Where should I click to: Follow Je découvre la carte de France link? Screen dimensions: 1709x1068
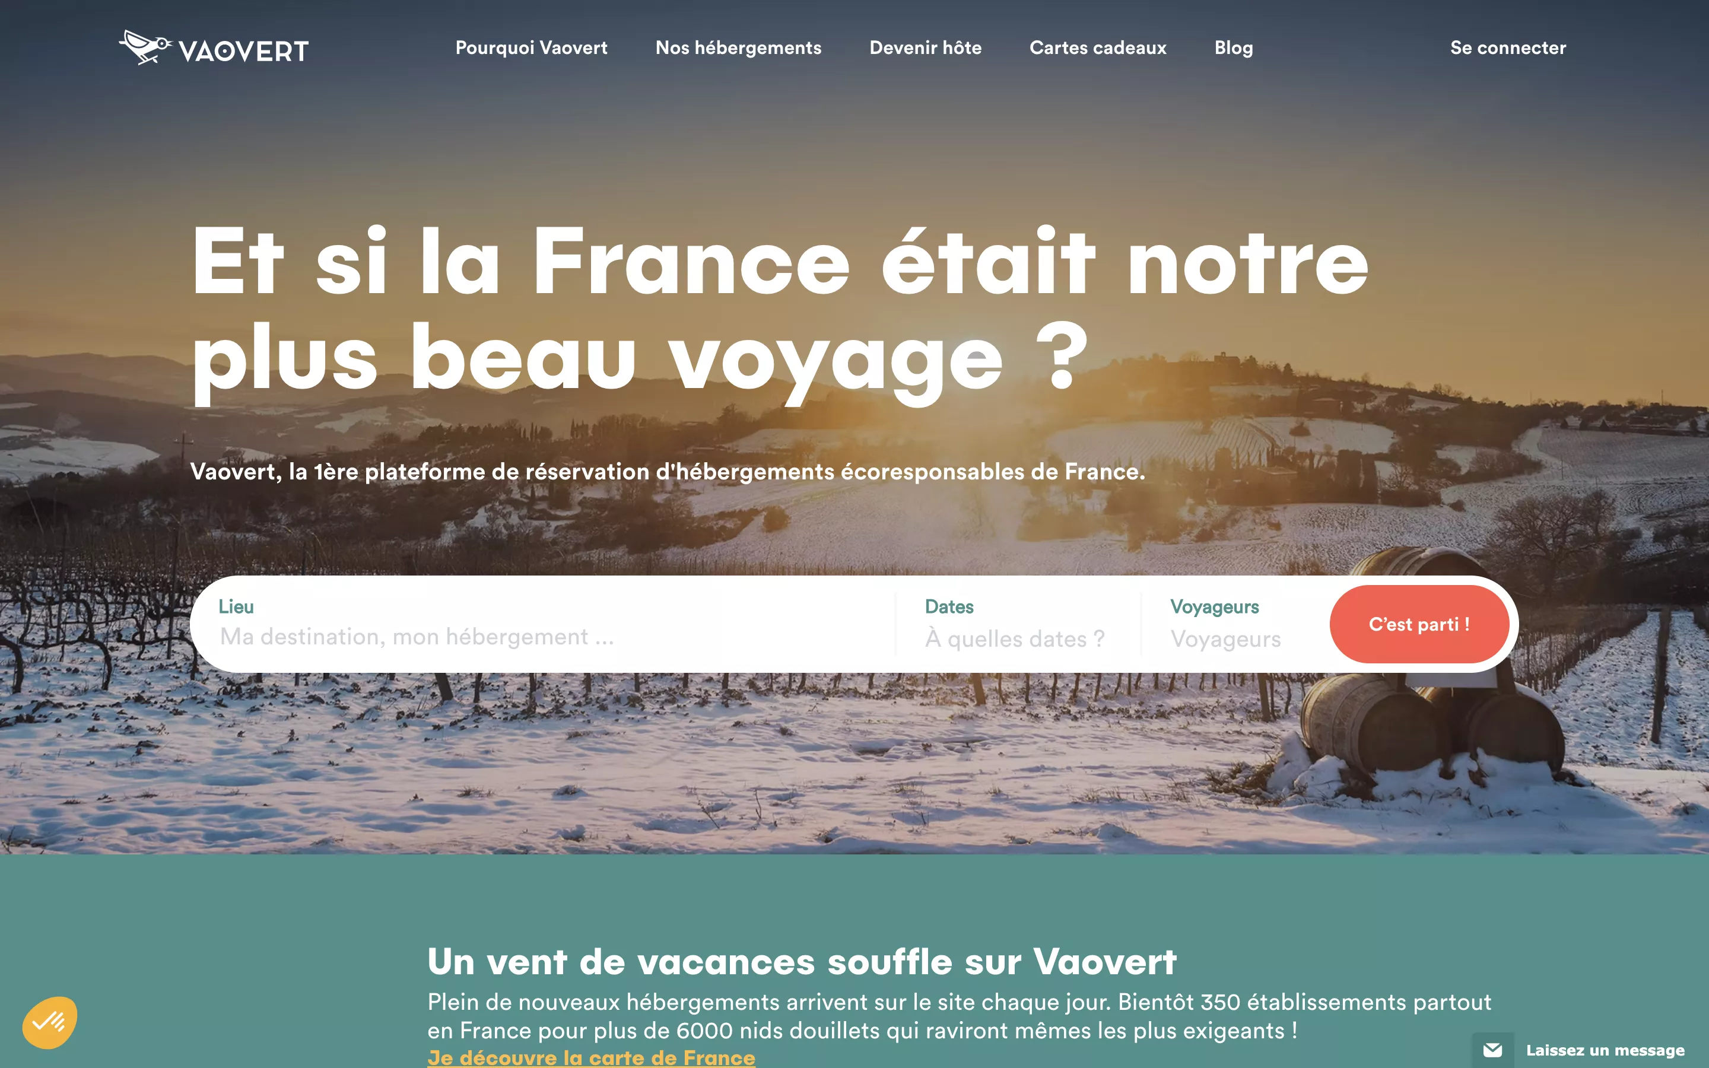click(591, 1057)
